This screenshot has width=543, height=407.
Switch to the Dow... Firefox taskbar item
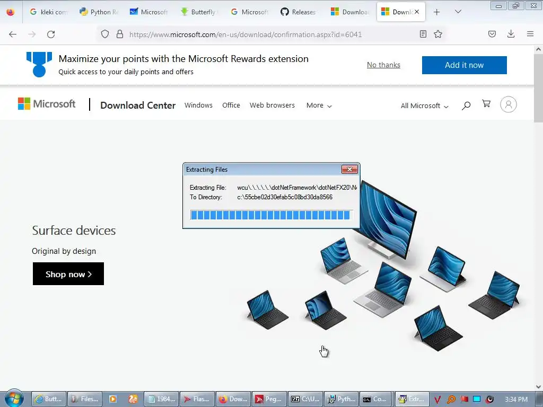tap(233, 399)
